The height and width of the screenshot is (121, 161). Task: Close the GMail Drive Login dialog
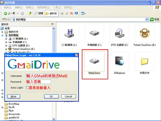(76, 55)
